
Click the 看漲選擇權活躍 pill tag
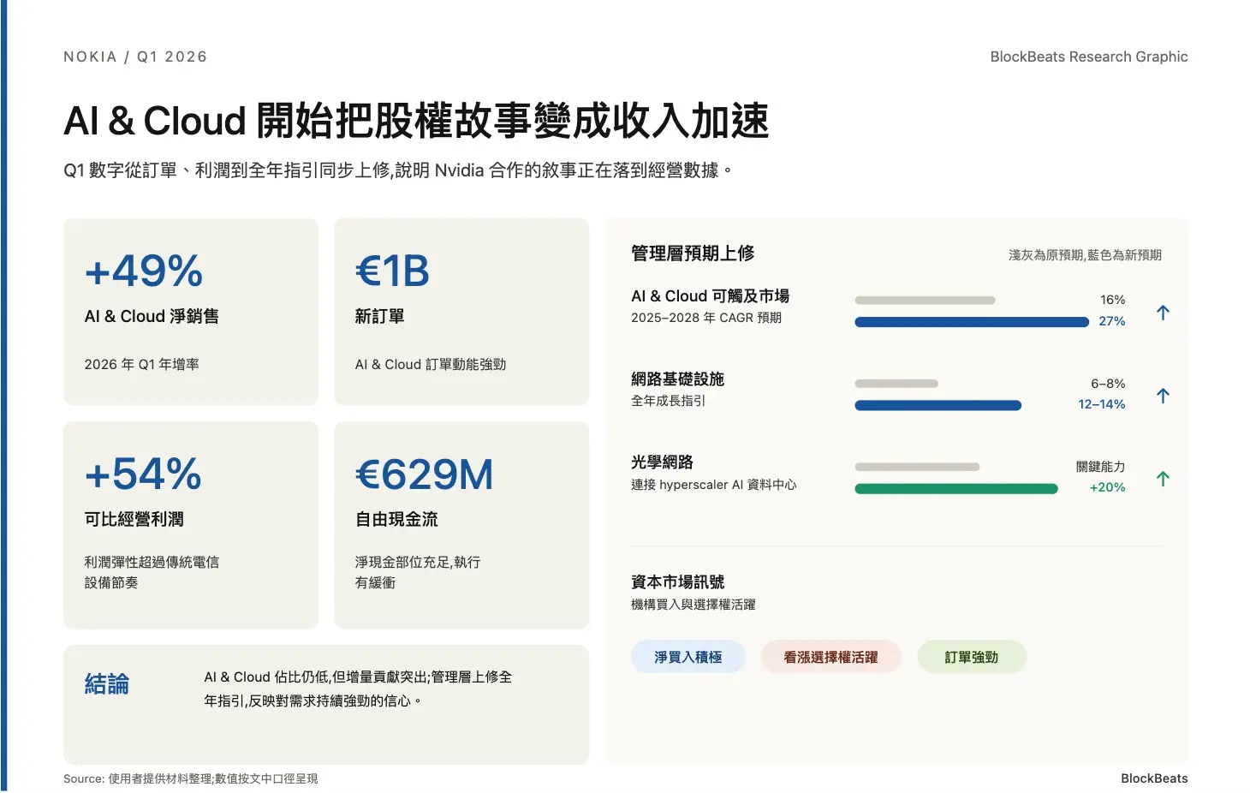(830, 657)
